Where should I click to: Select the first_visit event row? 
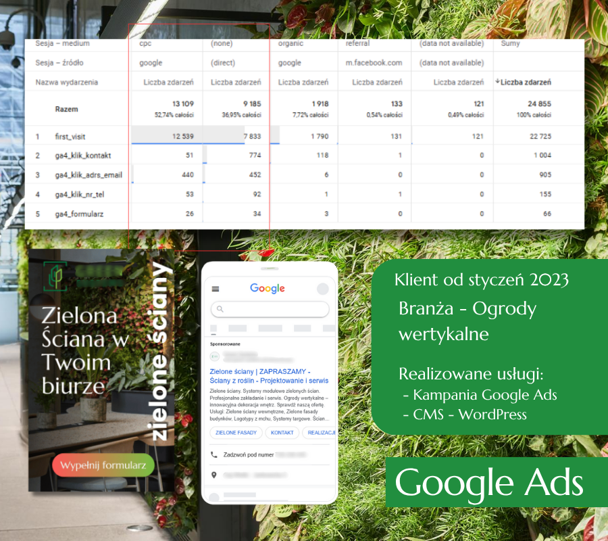305,136
